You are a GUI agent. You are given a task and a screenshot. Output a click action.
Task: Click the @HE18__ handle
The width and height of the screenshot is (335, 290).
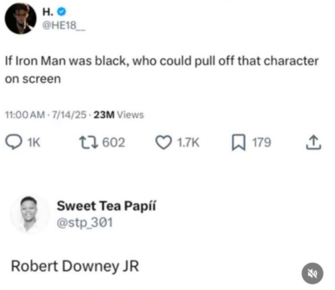click(x=64, y=26)
